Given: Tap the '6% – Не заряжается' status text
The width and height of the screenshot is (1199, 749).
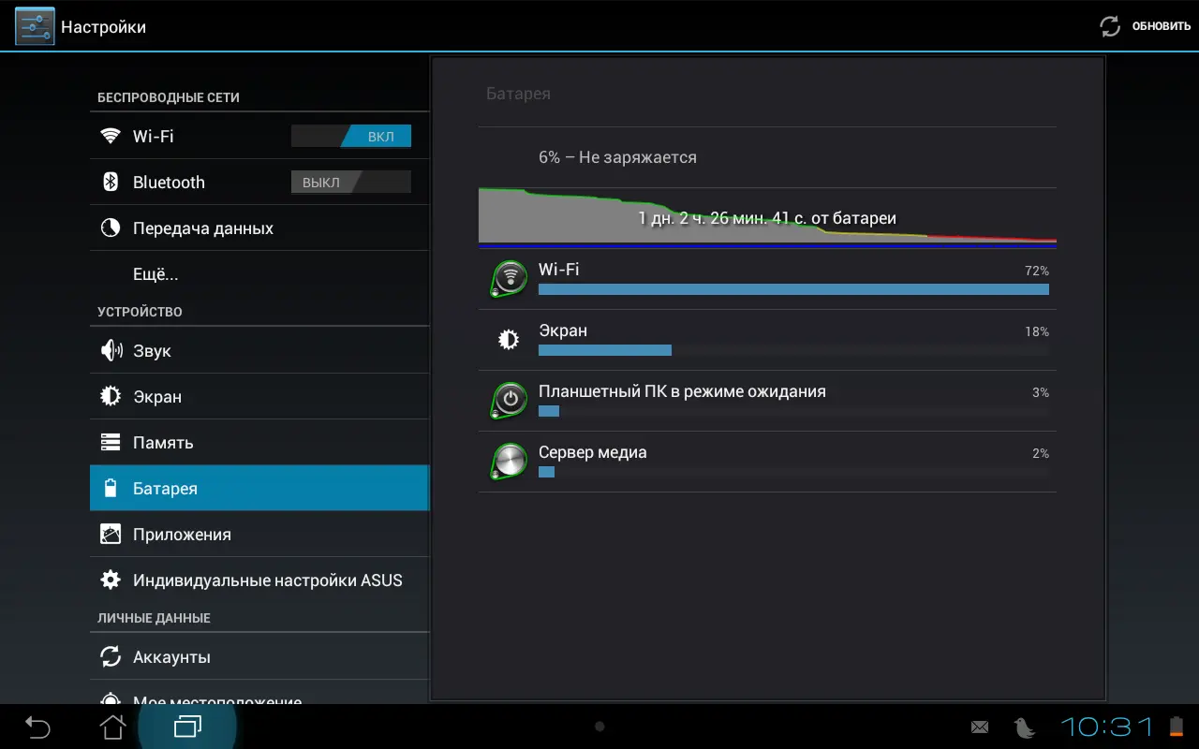Looking at the screenshot, I should point(617,157).
